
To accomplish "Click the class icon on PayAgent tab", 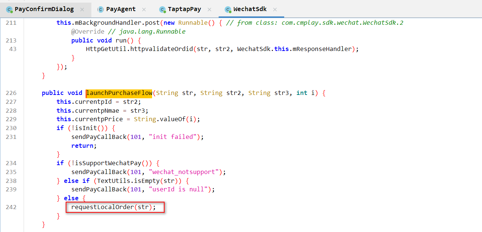I will 100,9.
